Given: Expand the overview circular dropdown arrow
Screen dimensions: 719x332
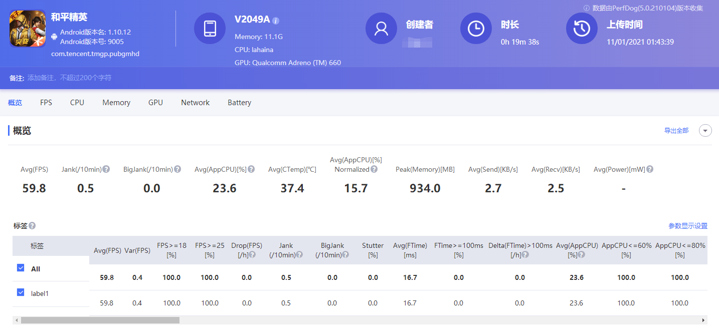Looking at the screenshot, I should [705, 131].
